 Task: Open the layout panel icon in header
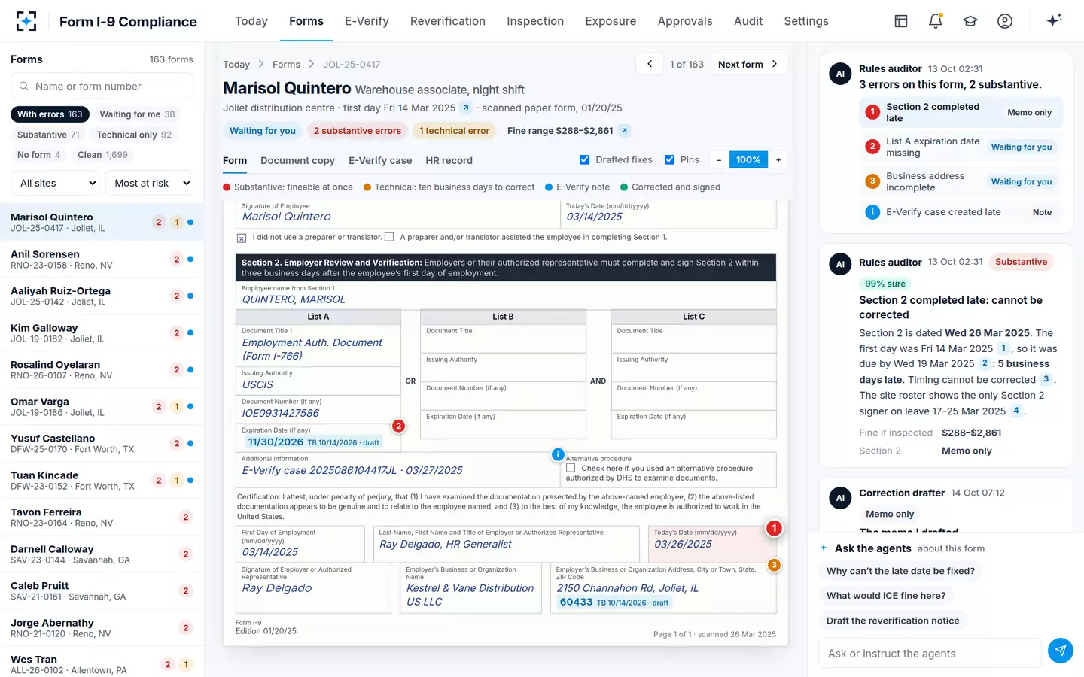[901, 21]
